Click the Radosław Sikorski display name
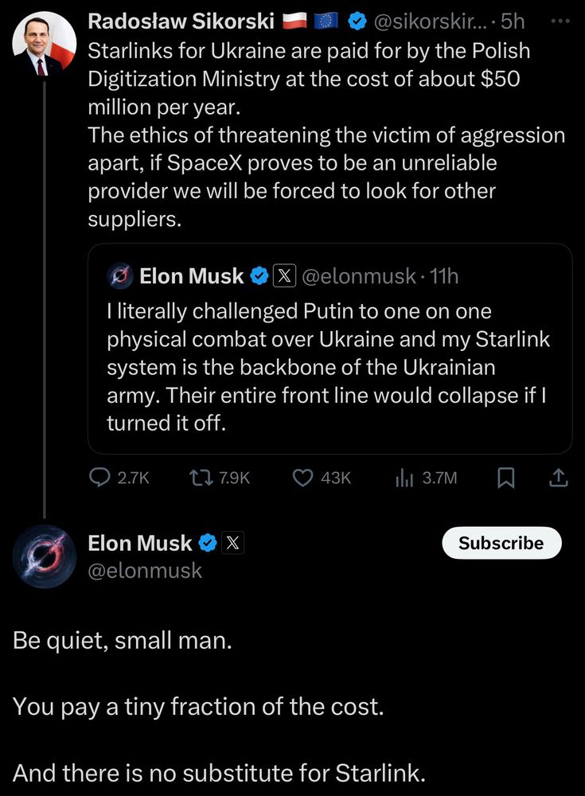Viewport: 585px width, 796px height. 181,21
